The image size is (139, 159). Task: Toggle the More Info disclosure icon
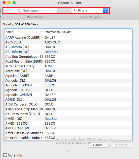(x=5, y=155)
